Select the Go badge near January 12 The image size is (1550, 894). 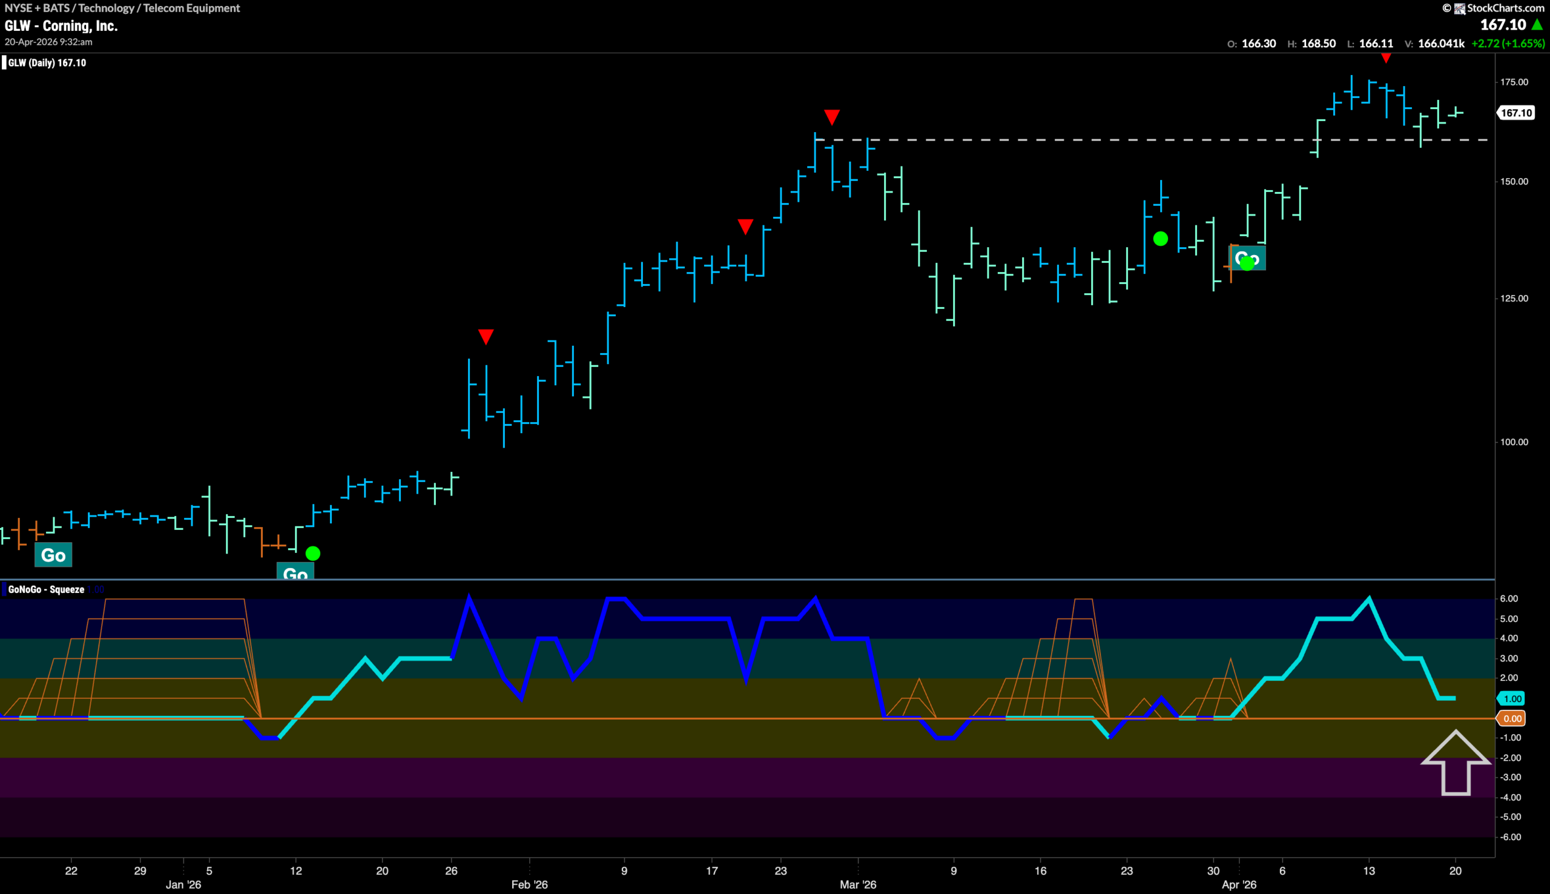pos(295,572)
